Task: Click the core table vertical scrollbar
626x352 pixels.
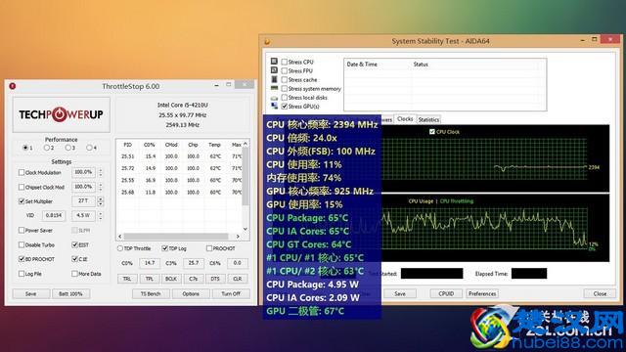Action: tap(246, 188)
